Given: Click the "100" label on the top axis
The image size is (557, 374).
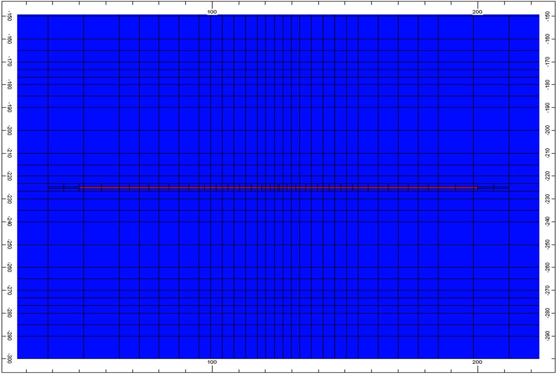Looking at the screenshot, I should click(x=212, y=12).
